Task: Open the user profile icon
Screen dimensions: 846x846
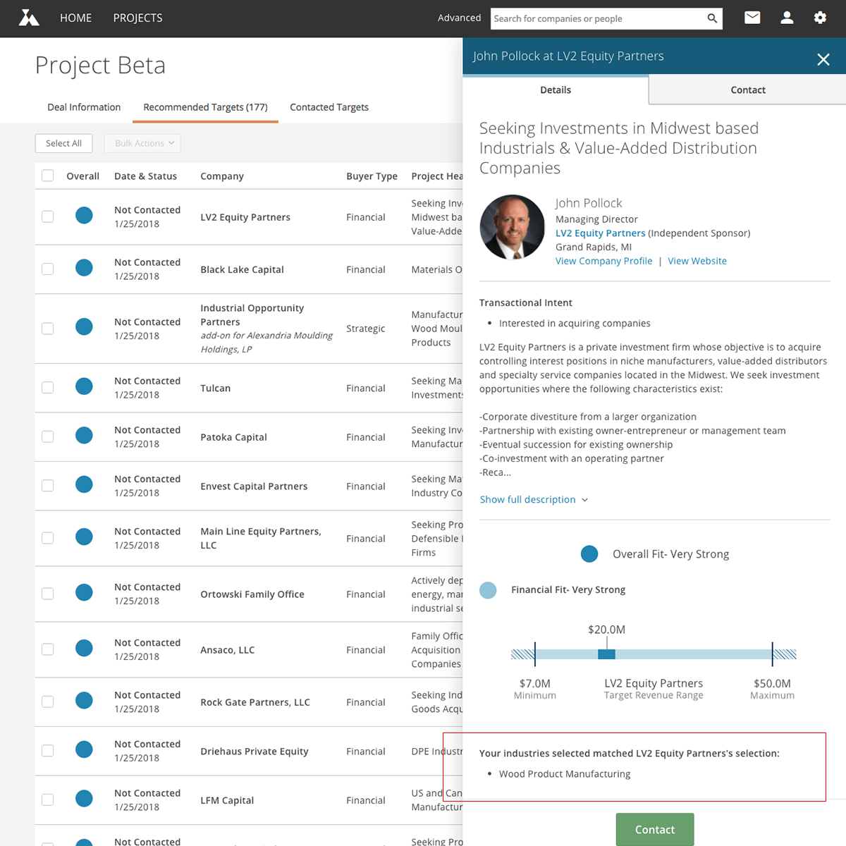Action: [787, 18]
